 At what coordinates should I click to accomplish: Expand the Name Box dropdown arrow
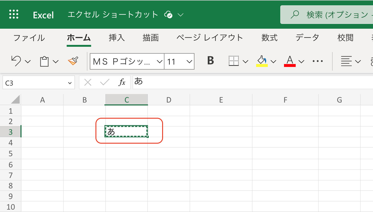coord(70,83)
